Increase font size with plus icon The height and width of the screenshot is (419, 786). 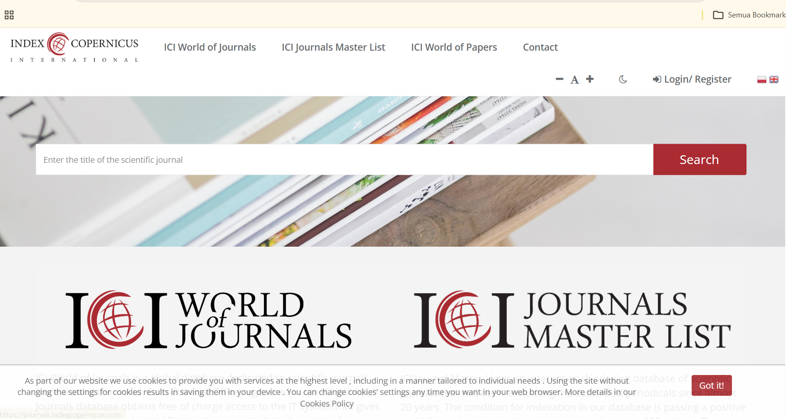[590, 79]
